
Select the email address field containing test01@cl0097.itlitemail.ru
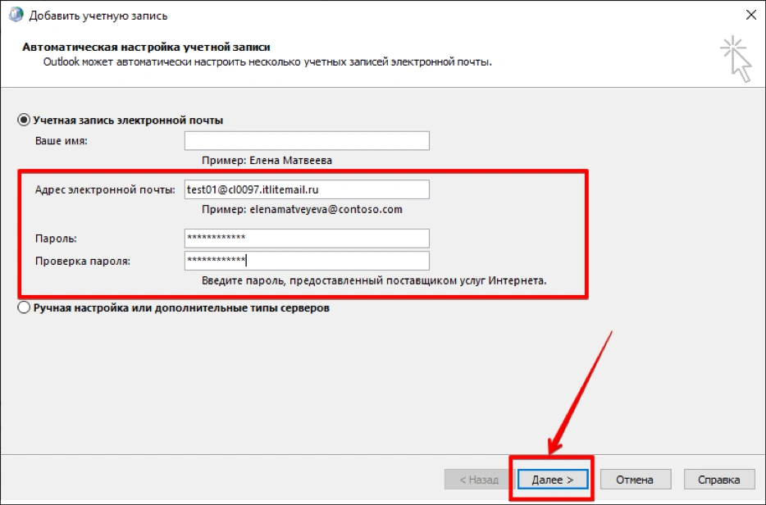click(x=306, y=189)
